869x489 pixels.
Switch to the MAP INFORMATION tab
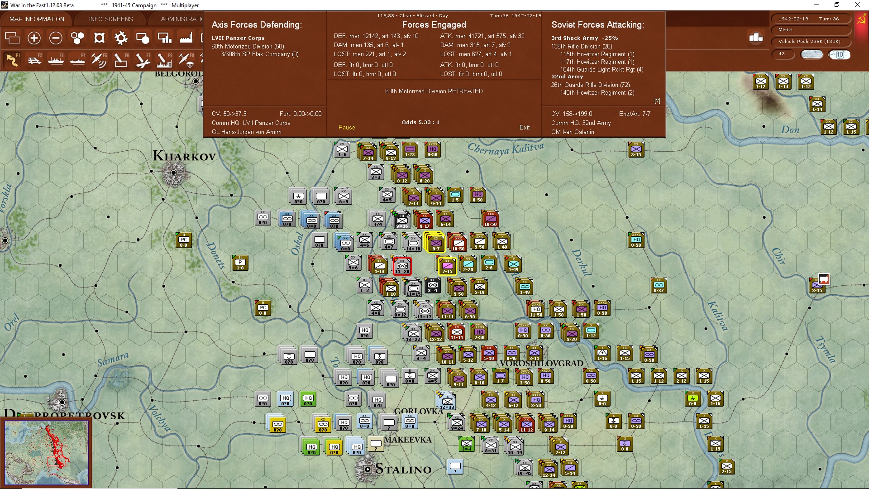point(37,19)
